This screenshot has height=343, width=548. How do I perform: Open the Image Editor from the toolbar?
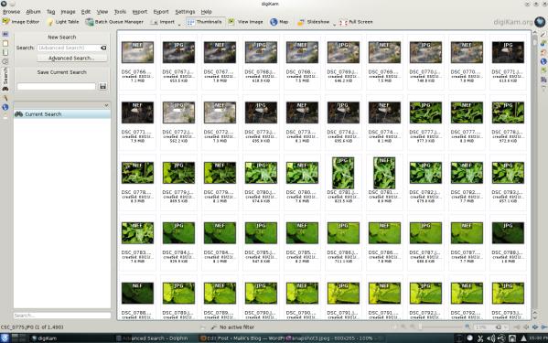(x=21, y=22)
